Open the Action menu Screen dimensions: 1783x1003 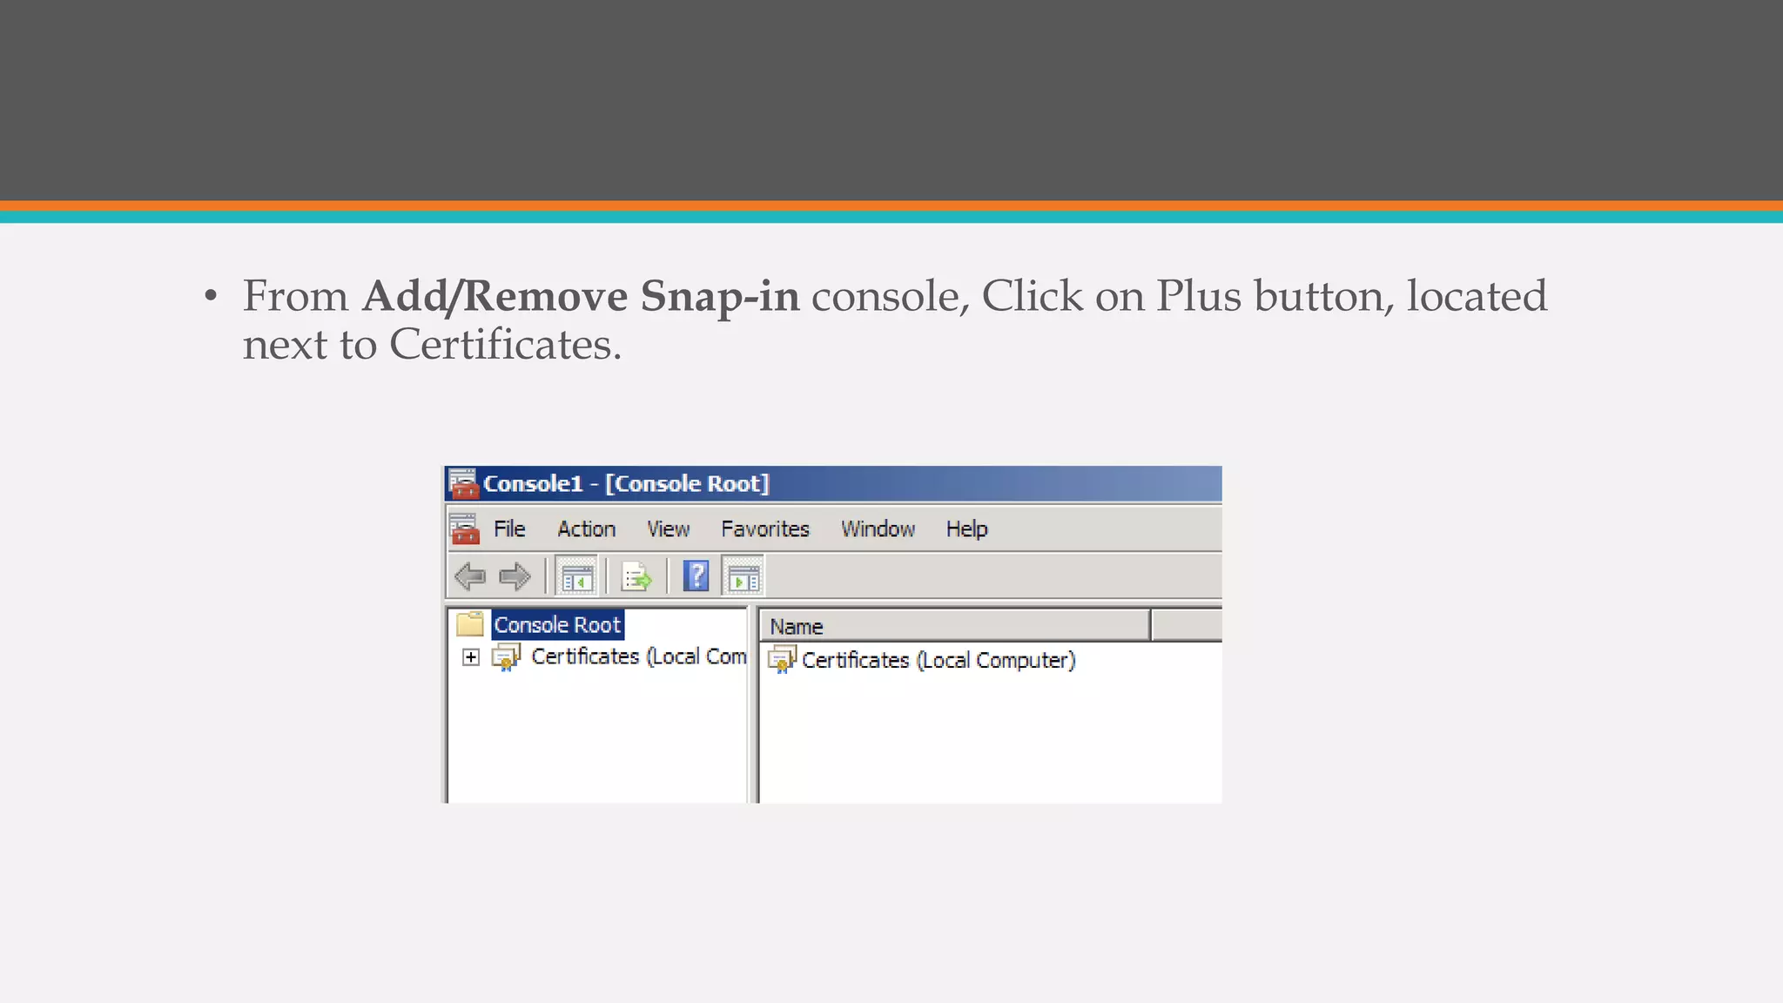[x=586, y=528]
